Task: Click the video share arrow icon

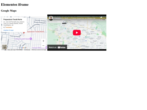Action: (101, 17)
